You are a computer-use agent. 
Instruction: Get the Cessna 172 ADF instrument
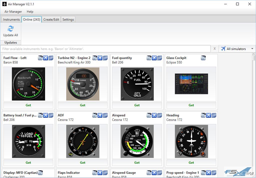82,163
